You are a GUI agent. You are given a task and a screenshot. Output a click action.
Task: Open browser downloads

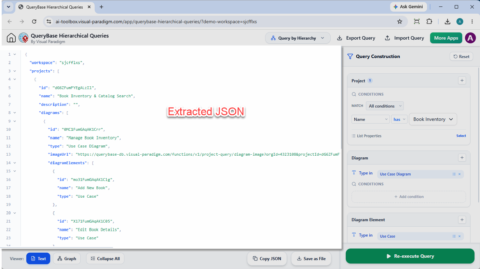click(x=448, y=22)
